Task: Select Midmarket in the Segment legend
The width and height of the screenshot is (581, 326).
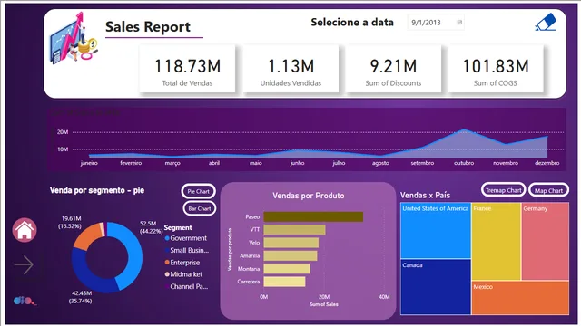Action: [183, 274]
